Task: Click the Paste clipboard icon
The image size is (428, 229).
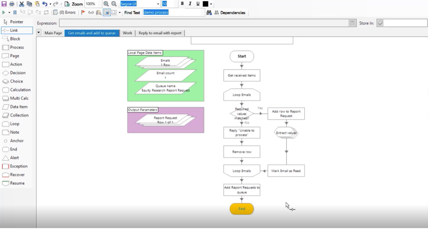Action: click(x=37, y=4)
